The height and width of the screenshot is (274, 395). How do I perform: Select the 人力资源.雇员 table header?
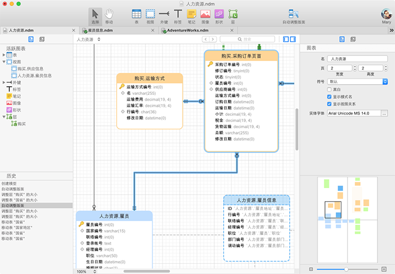(114, 216)
